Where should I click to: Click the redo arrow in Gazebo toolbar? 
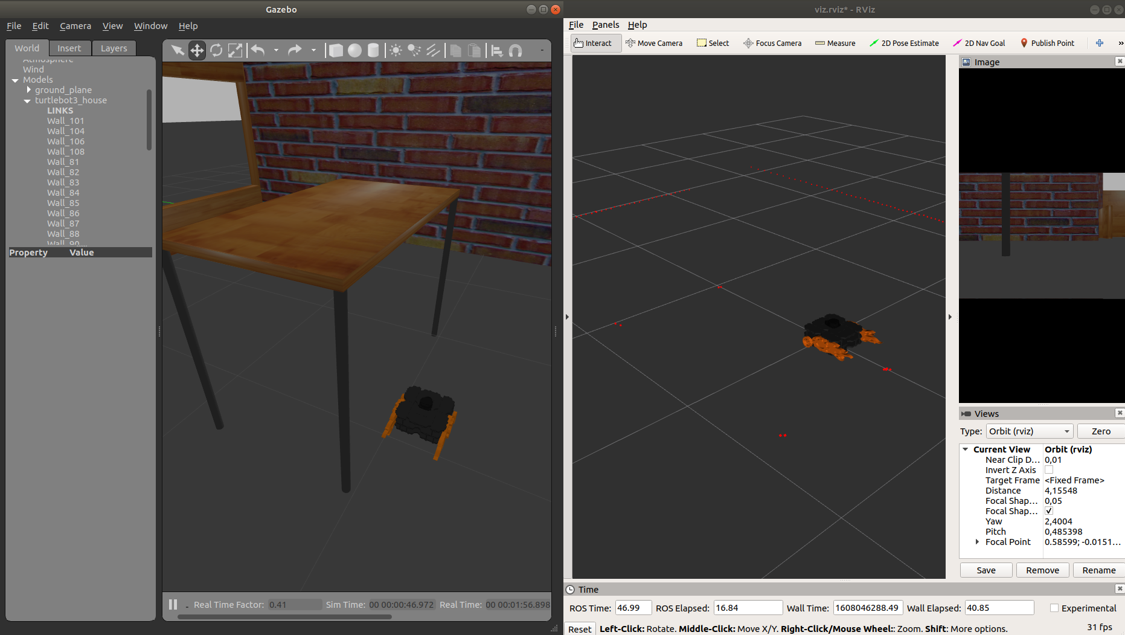click(295, 50)
